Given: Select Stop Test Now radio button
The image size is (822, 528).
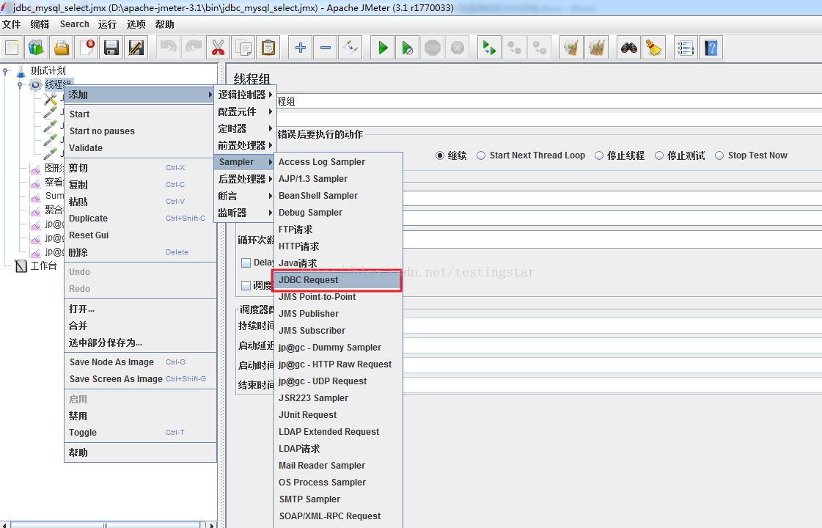Looking at the screenshot, I should 719,155.
